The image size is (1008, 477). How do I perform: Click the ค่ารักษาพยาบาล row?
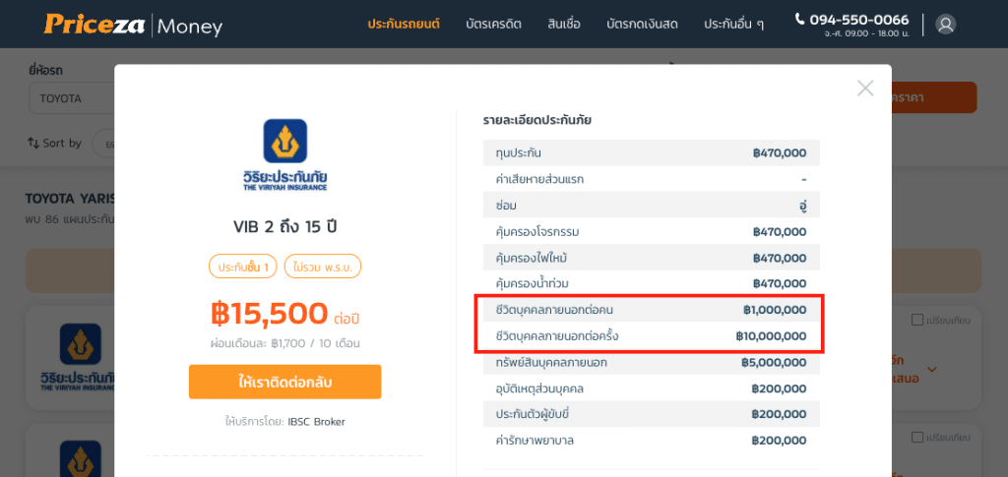coord(652,441)
